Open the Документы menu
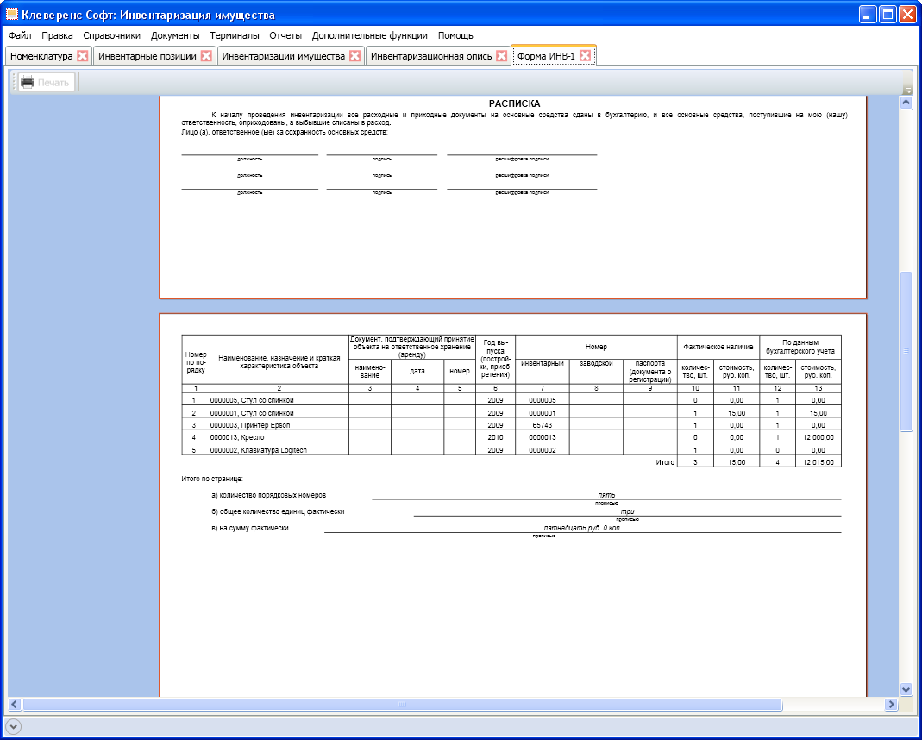The width and height of the screenshot is (922, 740). coord(175,35)
